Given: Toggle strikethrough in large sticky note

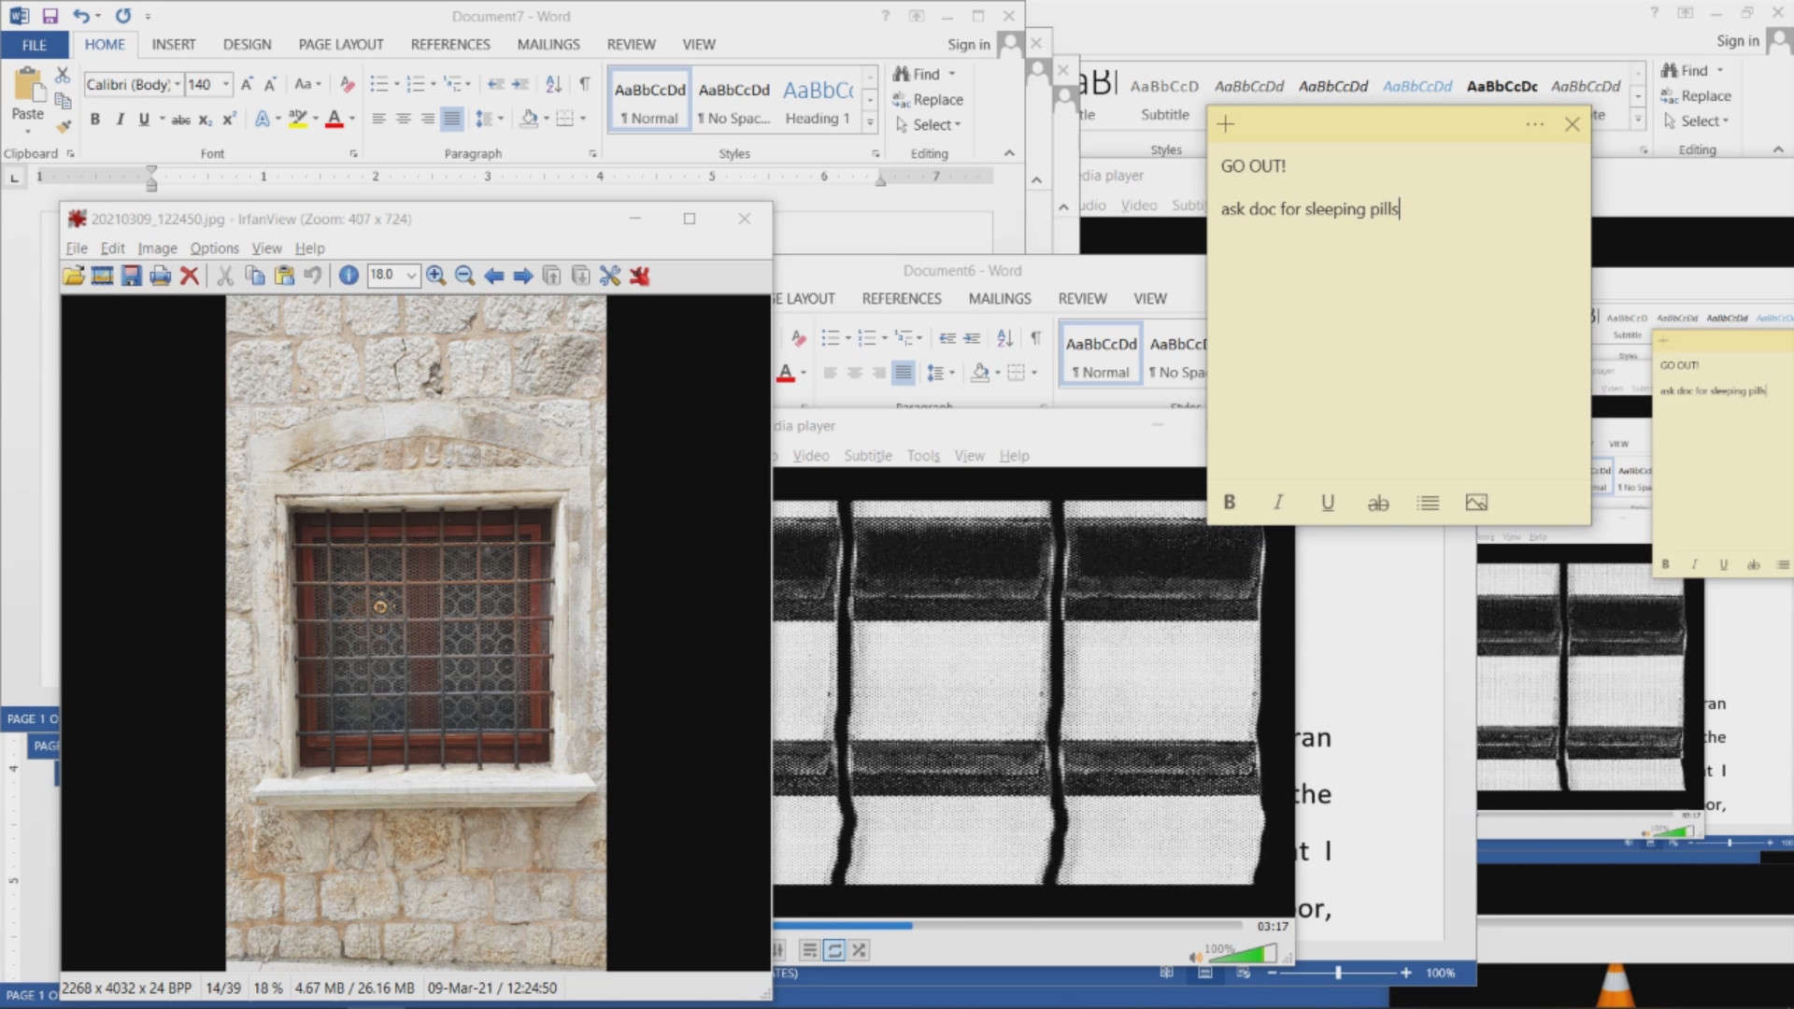Looking at the screenshot, I should coord(1378,503).
